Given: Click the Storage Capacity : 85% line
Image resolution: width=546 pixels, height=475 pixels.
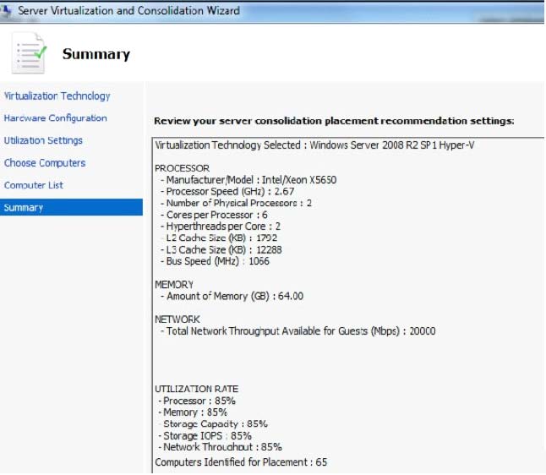Looking at the screenshot, I should click(x=213, y=423).
